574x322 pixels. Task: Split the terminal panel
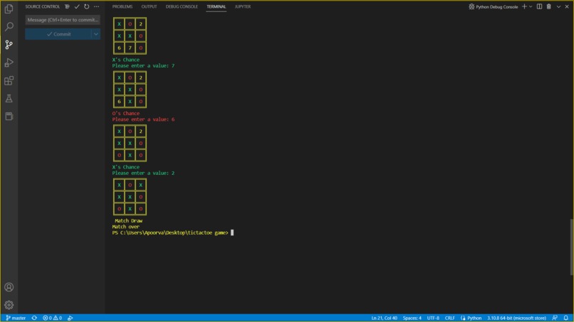[539, 6]
